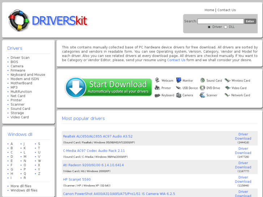Open the Firmware drivers category
The image size is (263, 197).
coord(18,70)
